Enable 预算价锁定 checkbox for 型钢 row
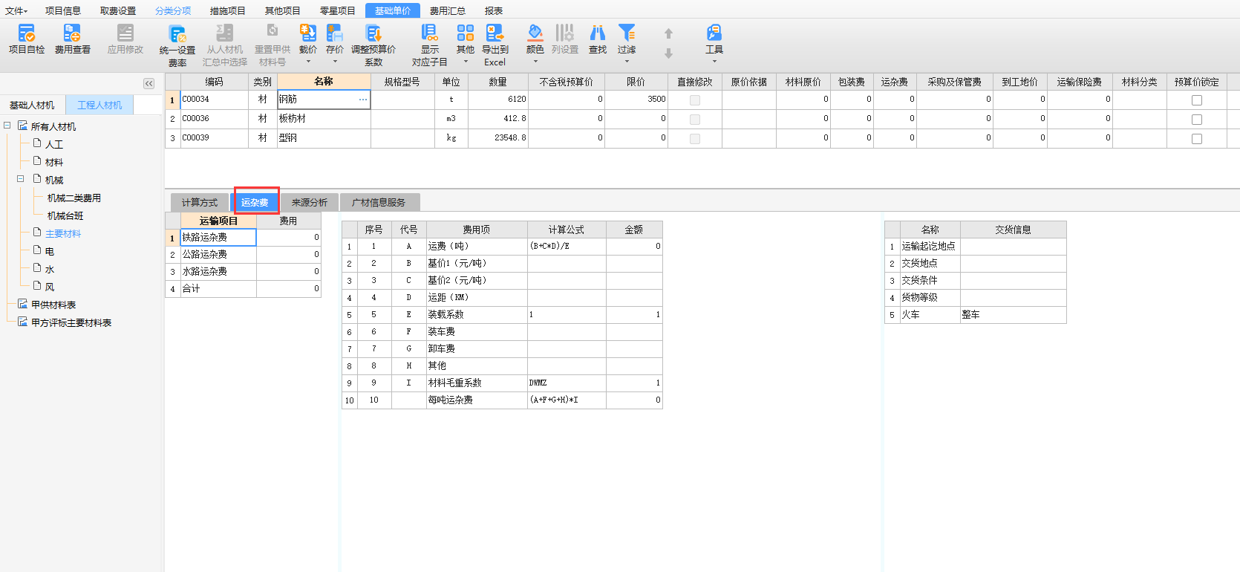 click(x=1196, y=138)
